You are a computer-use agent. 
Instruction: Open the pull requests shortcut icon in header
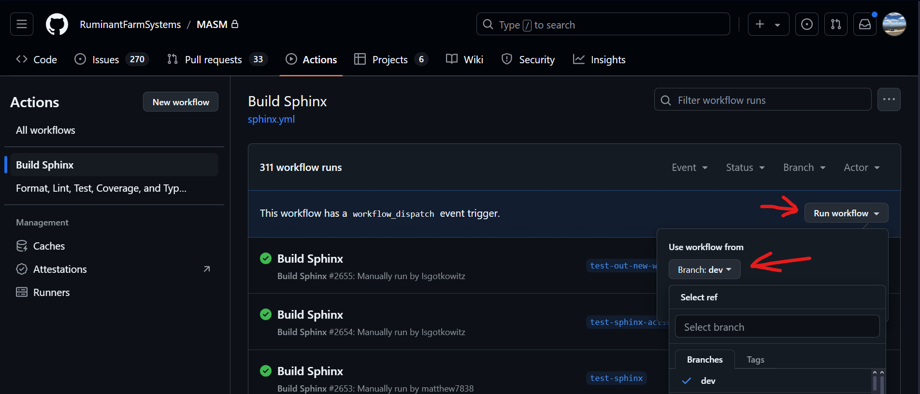[x=836, y=24]
